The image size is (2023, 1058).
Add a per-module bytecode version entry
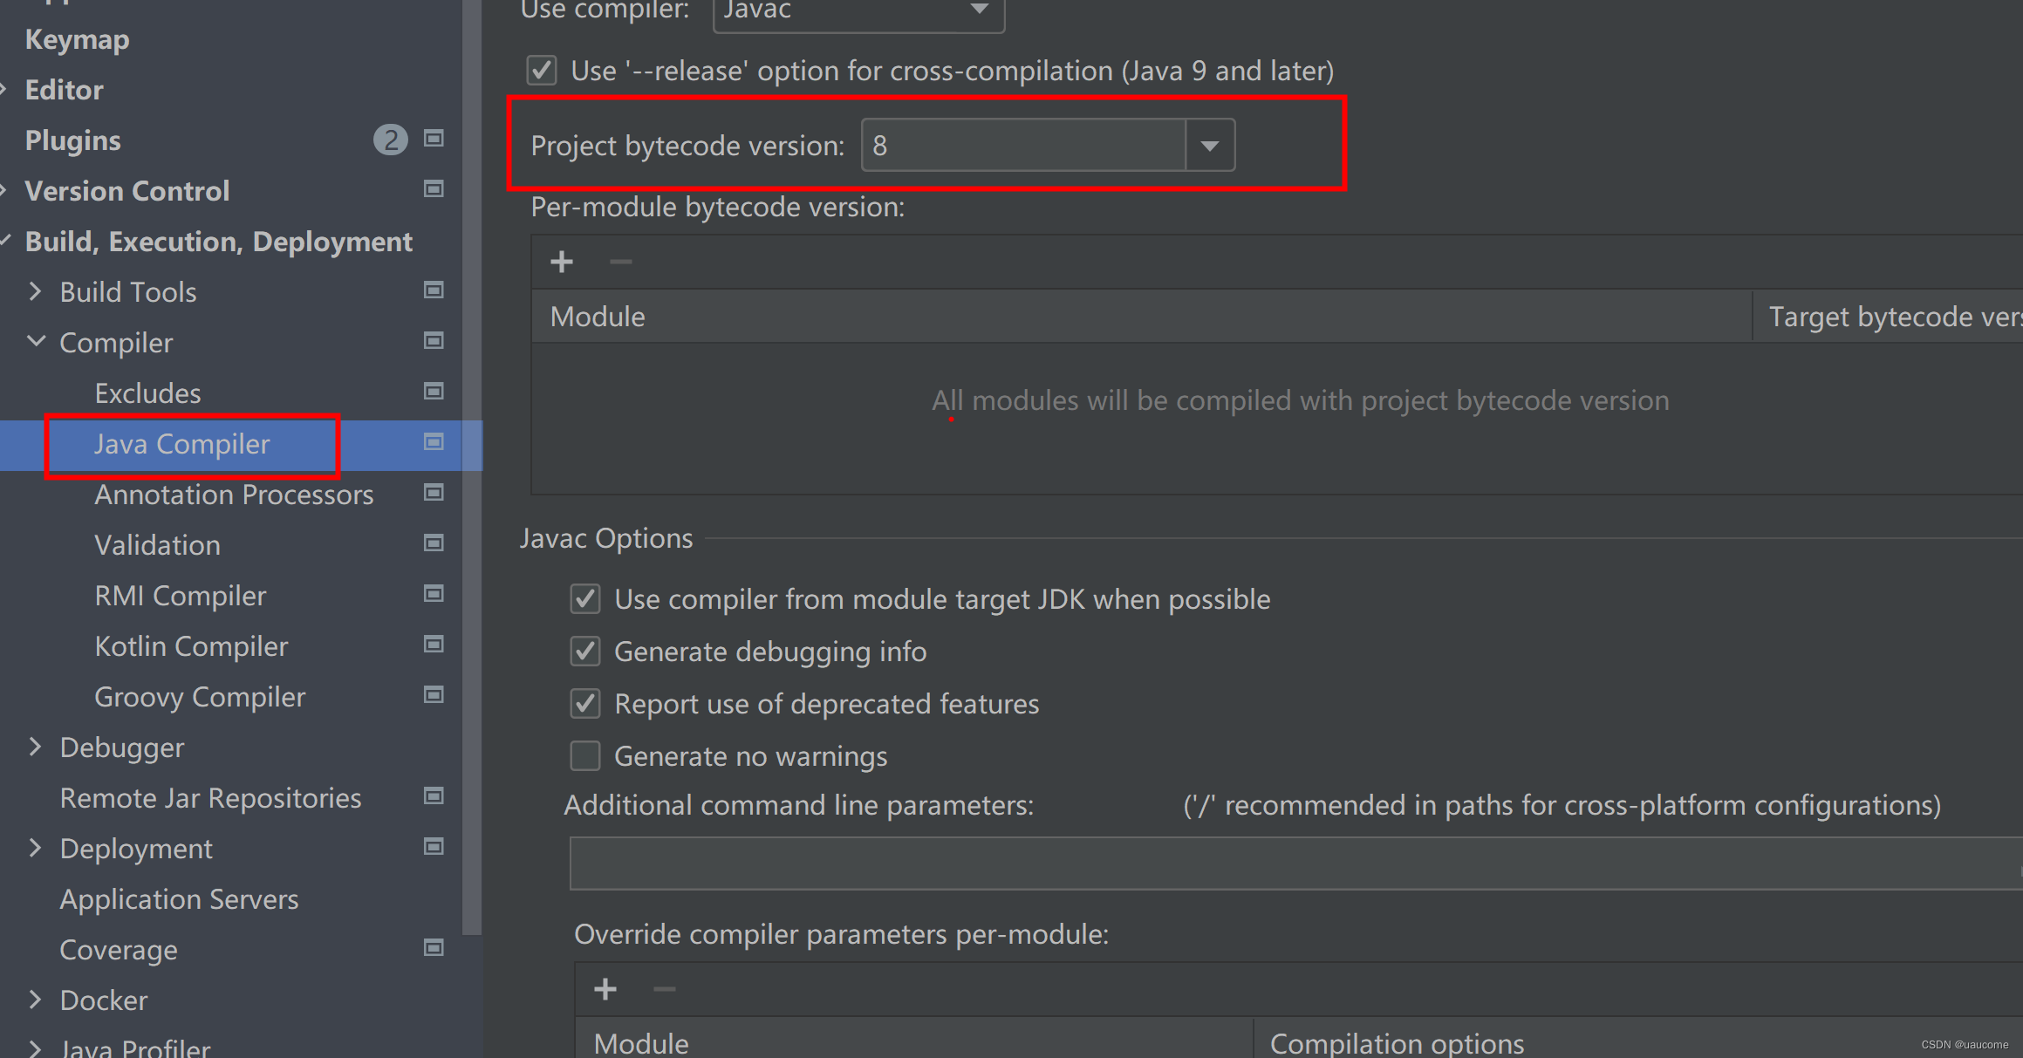tap(562, 262)
